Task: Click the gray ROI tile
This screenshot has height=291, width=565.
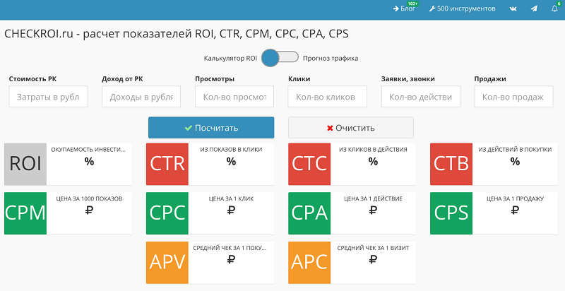Action: pyautogui.click(x=25, y=164)
